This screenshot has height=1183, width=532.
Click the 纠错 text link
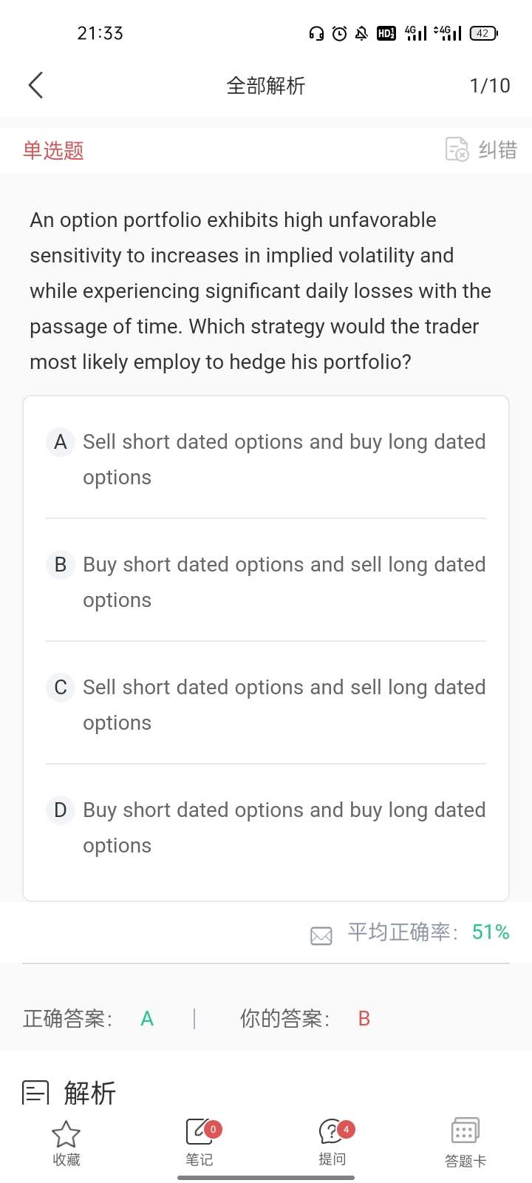(x=497, y=150)
